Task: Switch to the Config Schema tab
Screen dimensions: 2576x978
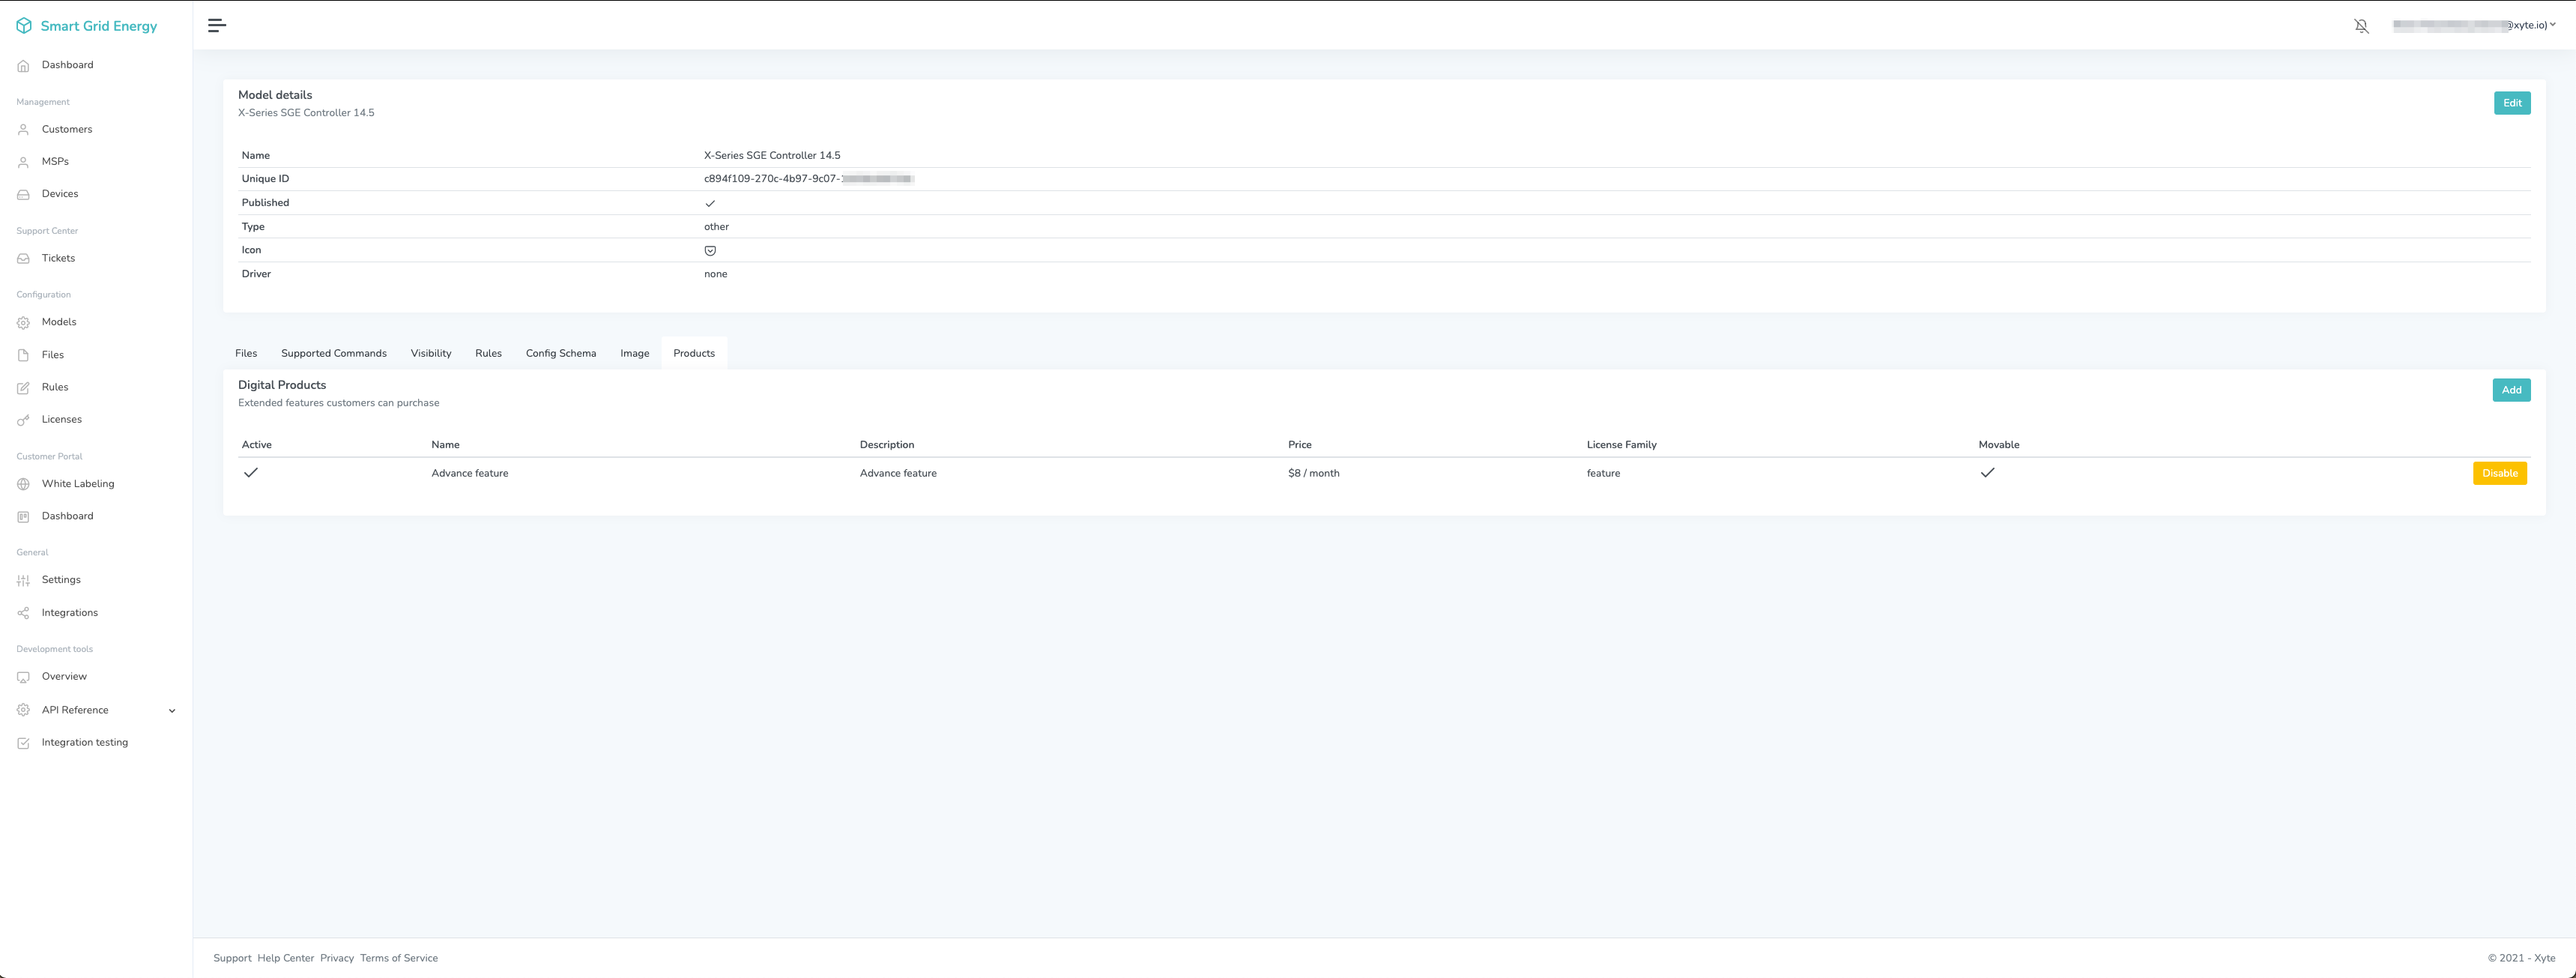Action: (560, 354)
